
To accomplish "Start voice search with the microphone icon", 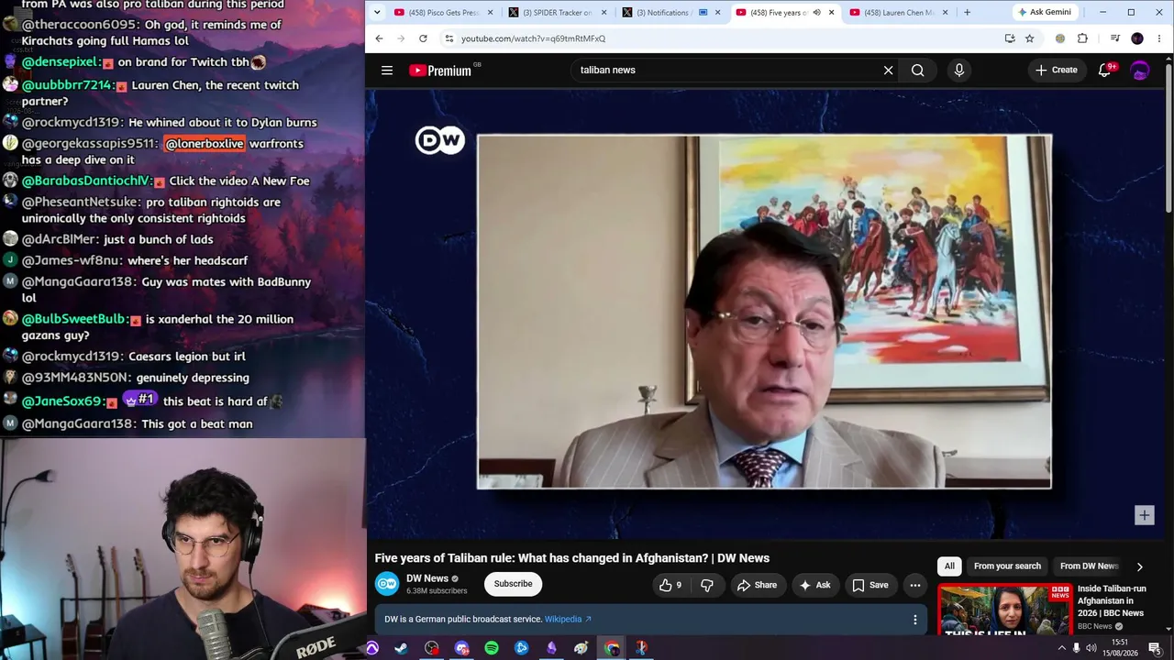I will tap(959, 71).
